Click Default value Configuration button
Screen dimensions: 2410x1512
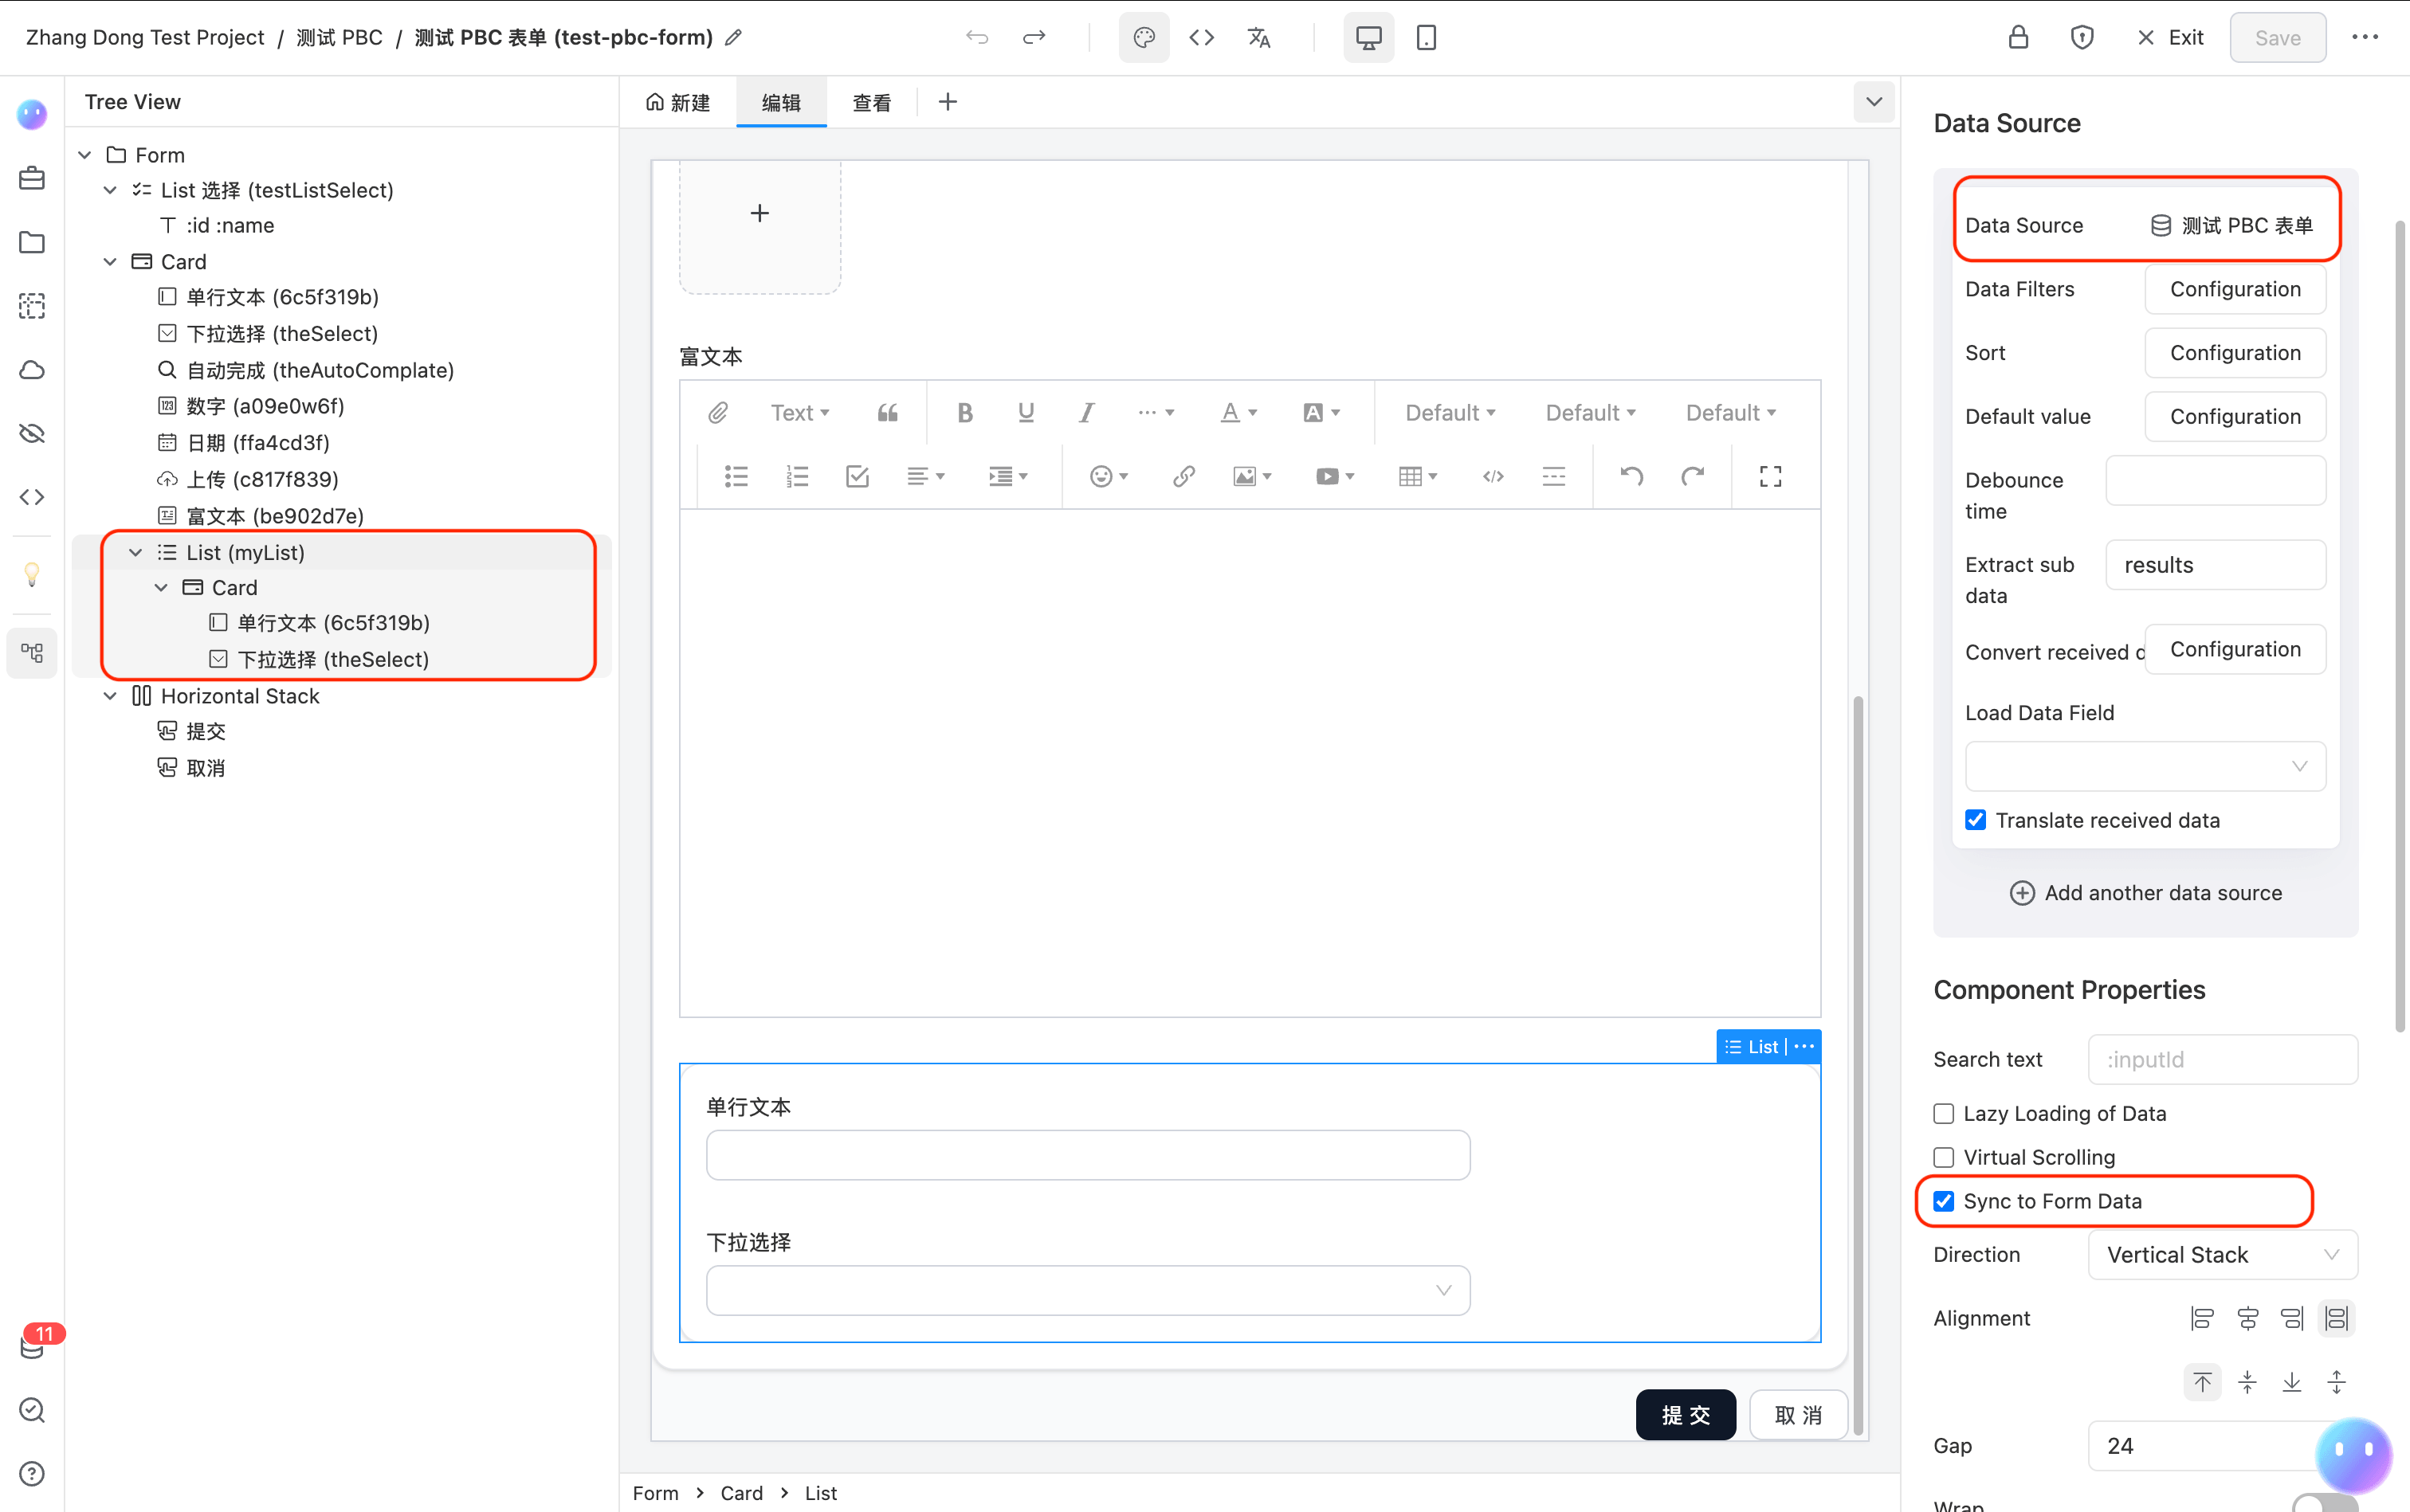(x=2235, y=417)
